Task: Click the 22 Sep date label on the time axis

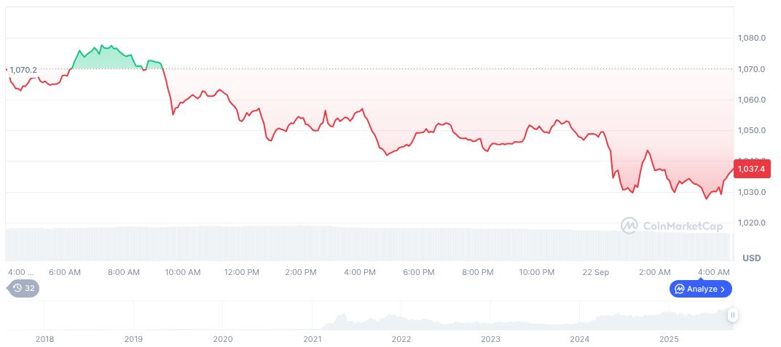Action: tap(596, 272)
